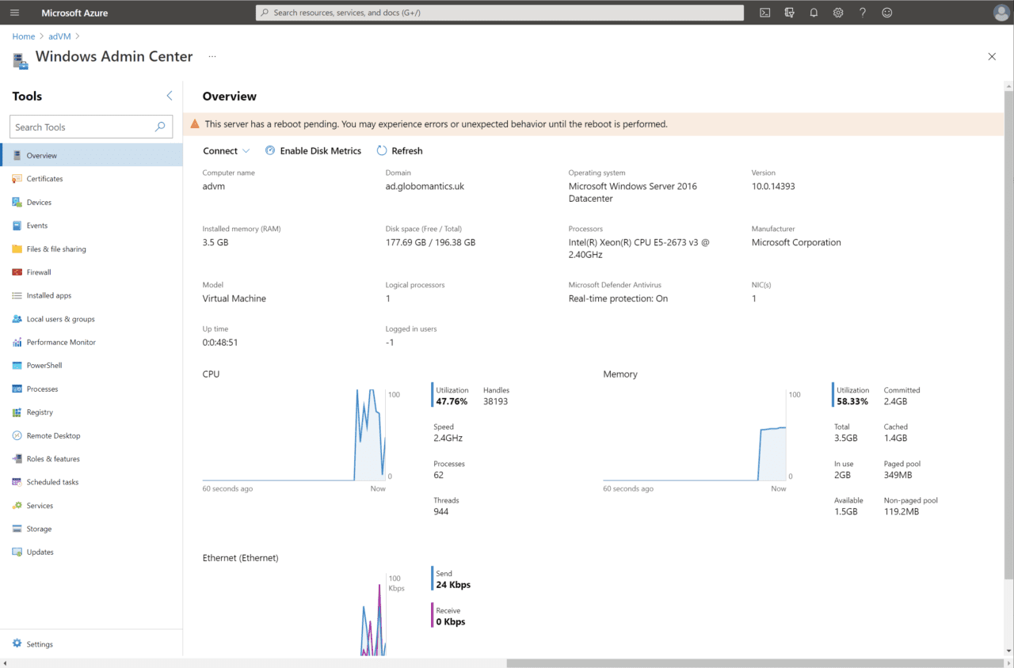The image size is (1014, 668).
Task: Click the Real-time protection: On text
Action: pyautogui.click(x=618, y=299)
